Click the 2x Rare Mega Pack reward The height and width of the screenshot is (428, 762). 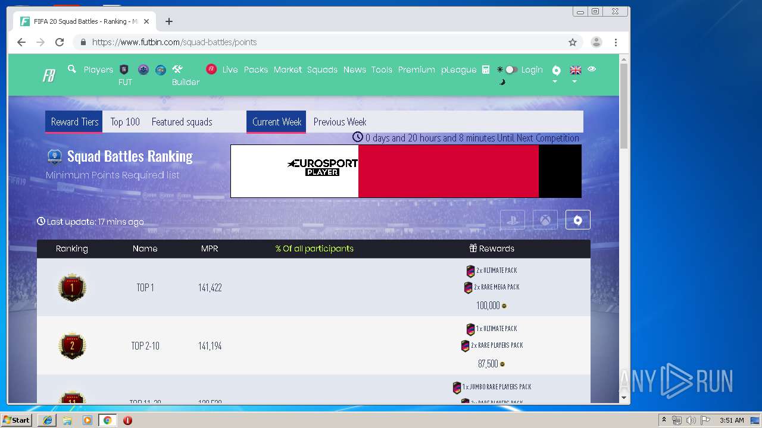pyautogui.click(x=492, y=287)
